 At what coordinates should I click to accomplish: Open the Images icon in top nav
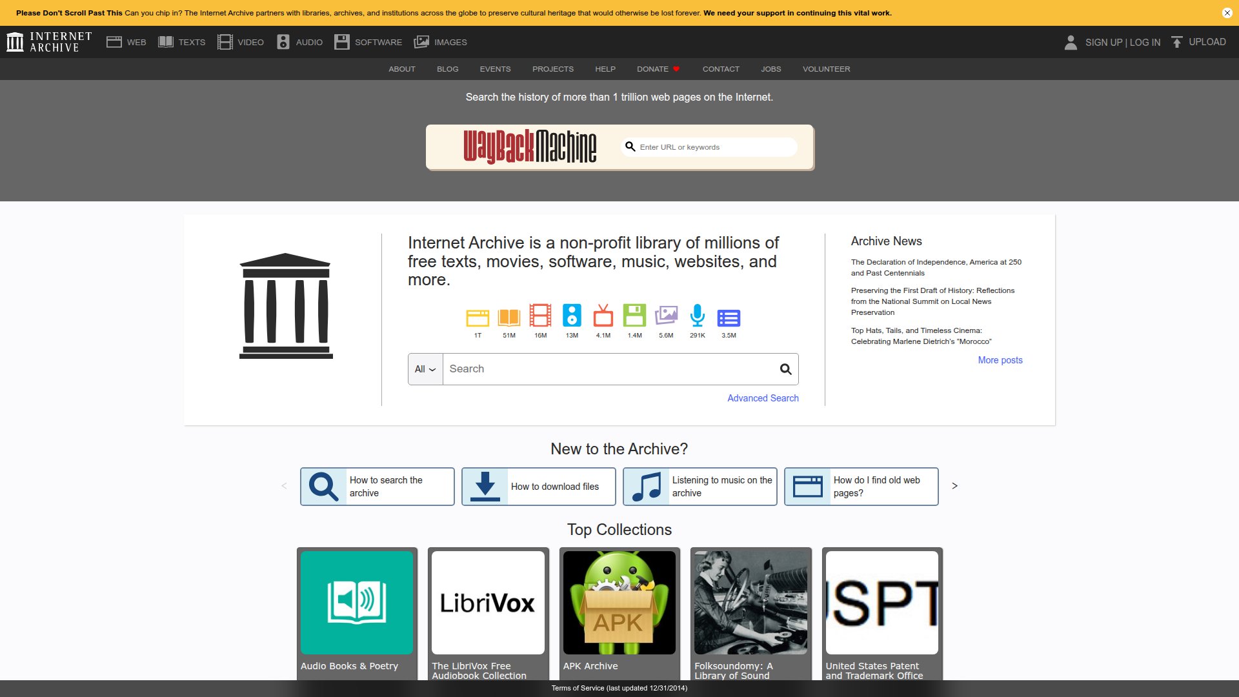coord(421,42)
